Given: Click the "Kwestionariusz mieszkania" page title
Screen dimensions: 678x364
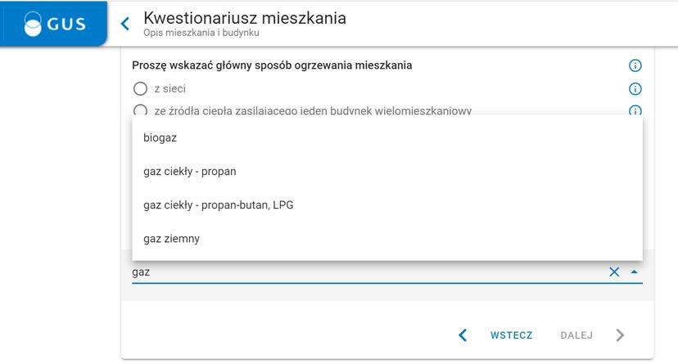Looking at the screenshot, I should 245,18.
